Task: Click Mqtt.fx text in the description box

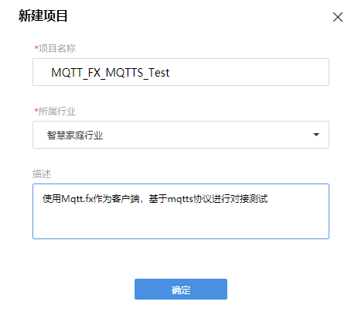Action: pyautogui.click(x=77, y=199)
